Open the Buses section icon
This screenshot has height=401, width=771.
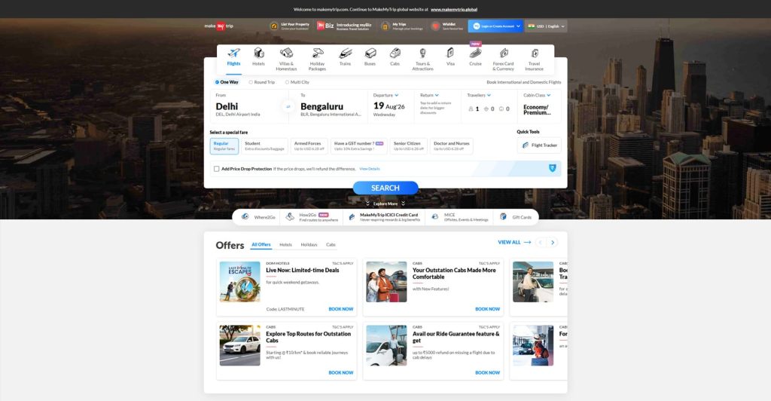[x=370, y=53]
